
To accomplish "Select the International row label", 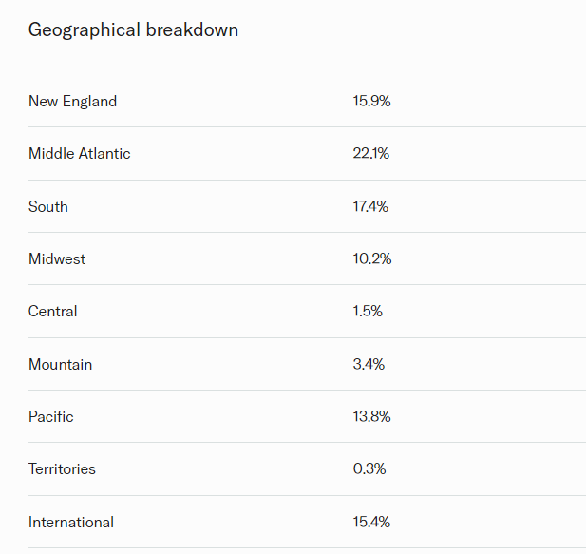I will tap(71, 523).
